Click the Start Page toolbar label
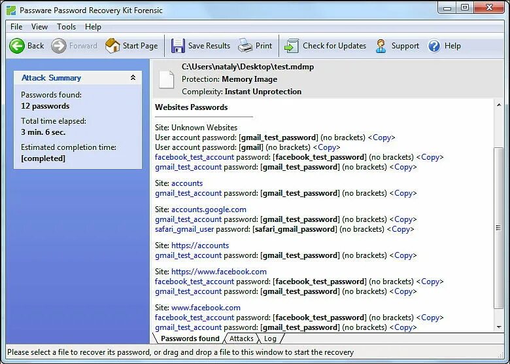The height and width of the screenshot is (364, 510). pos(140,46)
